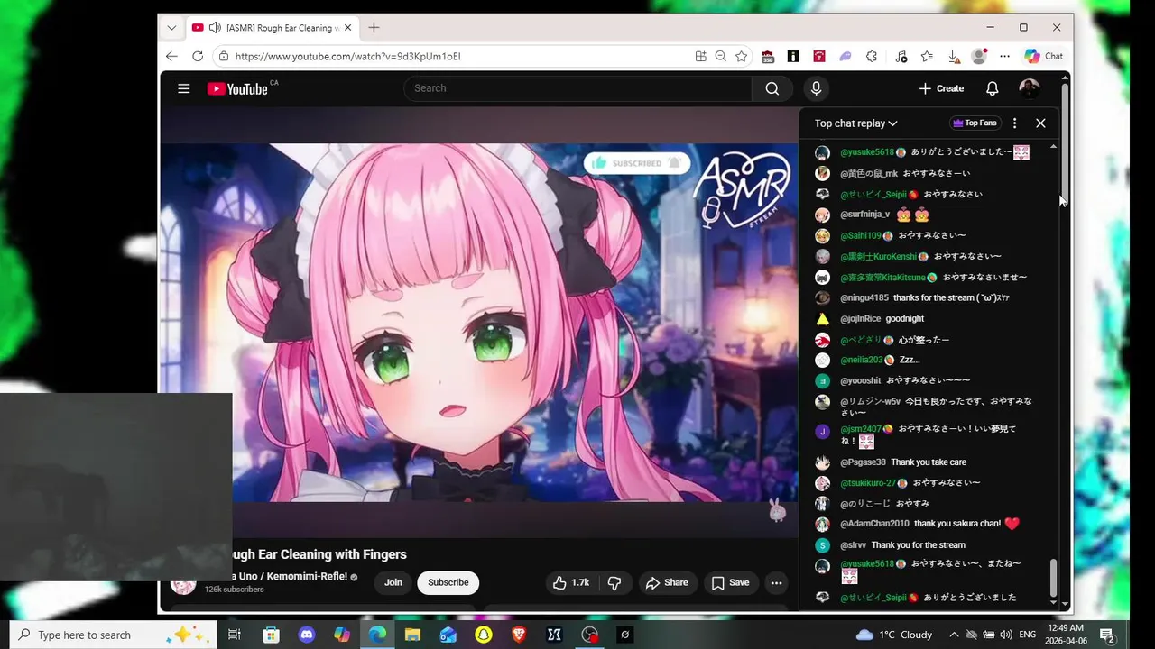Click chat message 'Thank you take care'
The width and height of the screenshot is (1155, 649).
(929, 462)
